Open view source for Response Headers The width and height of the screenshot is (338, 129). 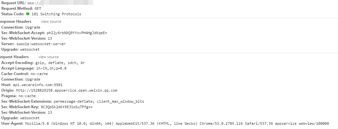tap(51, 21)
